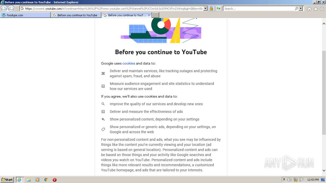326x183 pixels.
Task: Click the colorful illustration banner
Action: [161, 30]
